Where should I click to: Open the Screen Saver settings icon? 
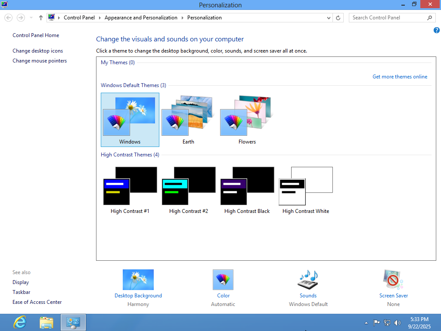(x=393, y=280)
